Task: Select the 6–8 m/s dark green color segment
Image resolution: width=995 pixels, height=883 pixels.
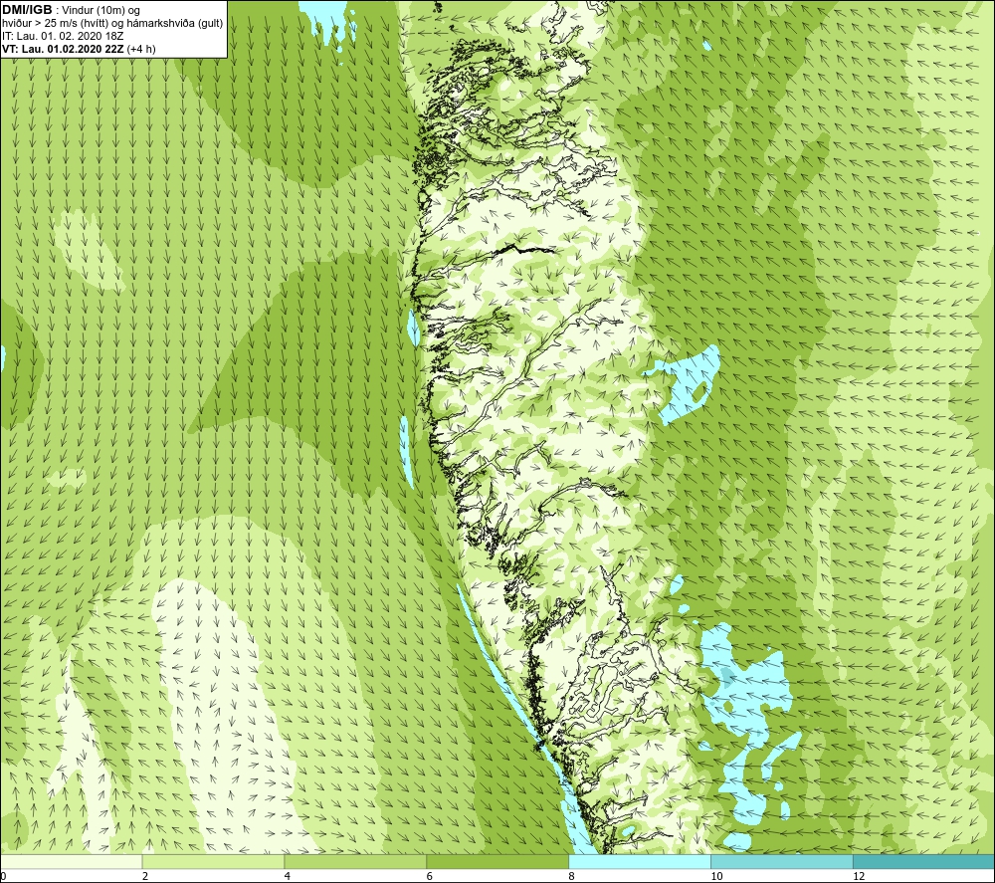Action: 497,861
